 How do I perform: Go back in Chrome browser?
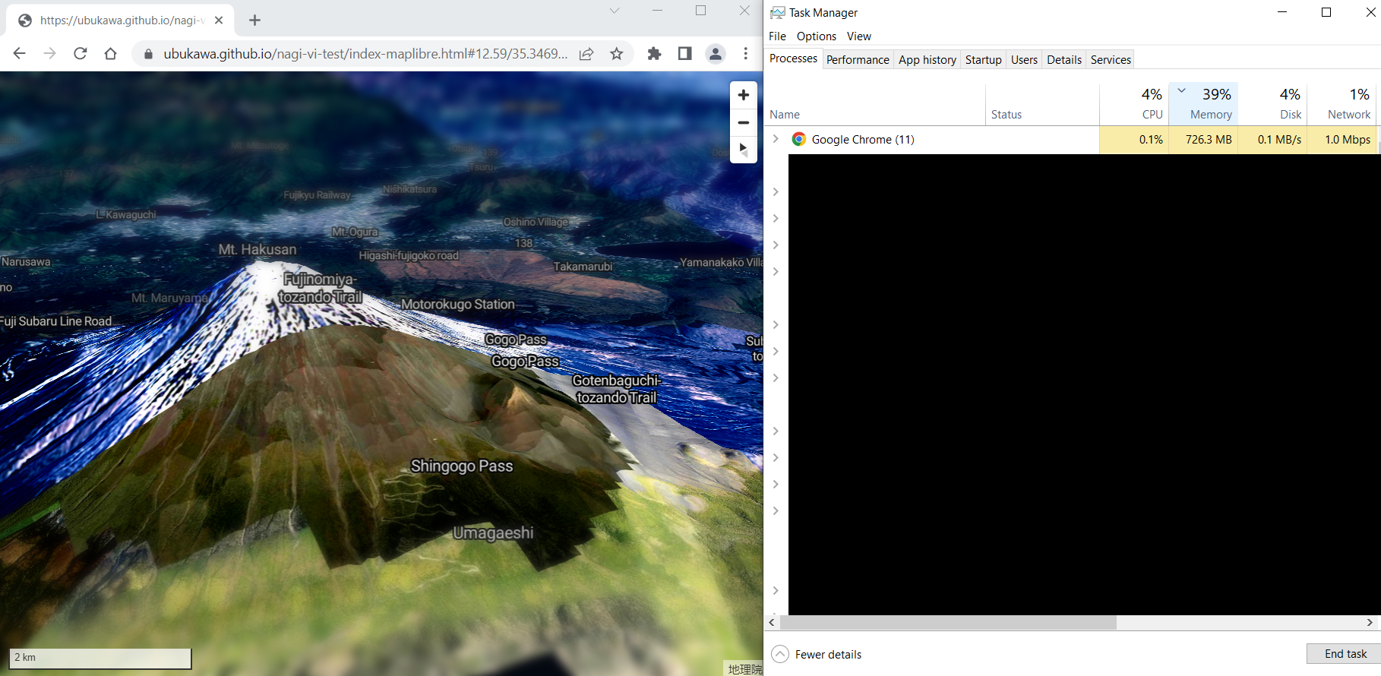tap(20, 53)
